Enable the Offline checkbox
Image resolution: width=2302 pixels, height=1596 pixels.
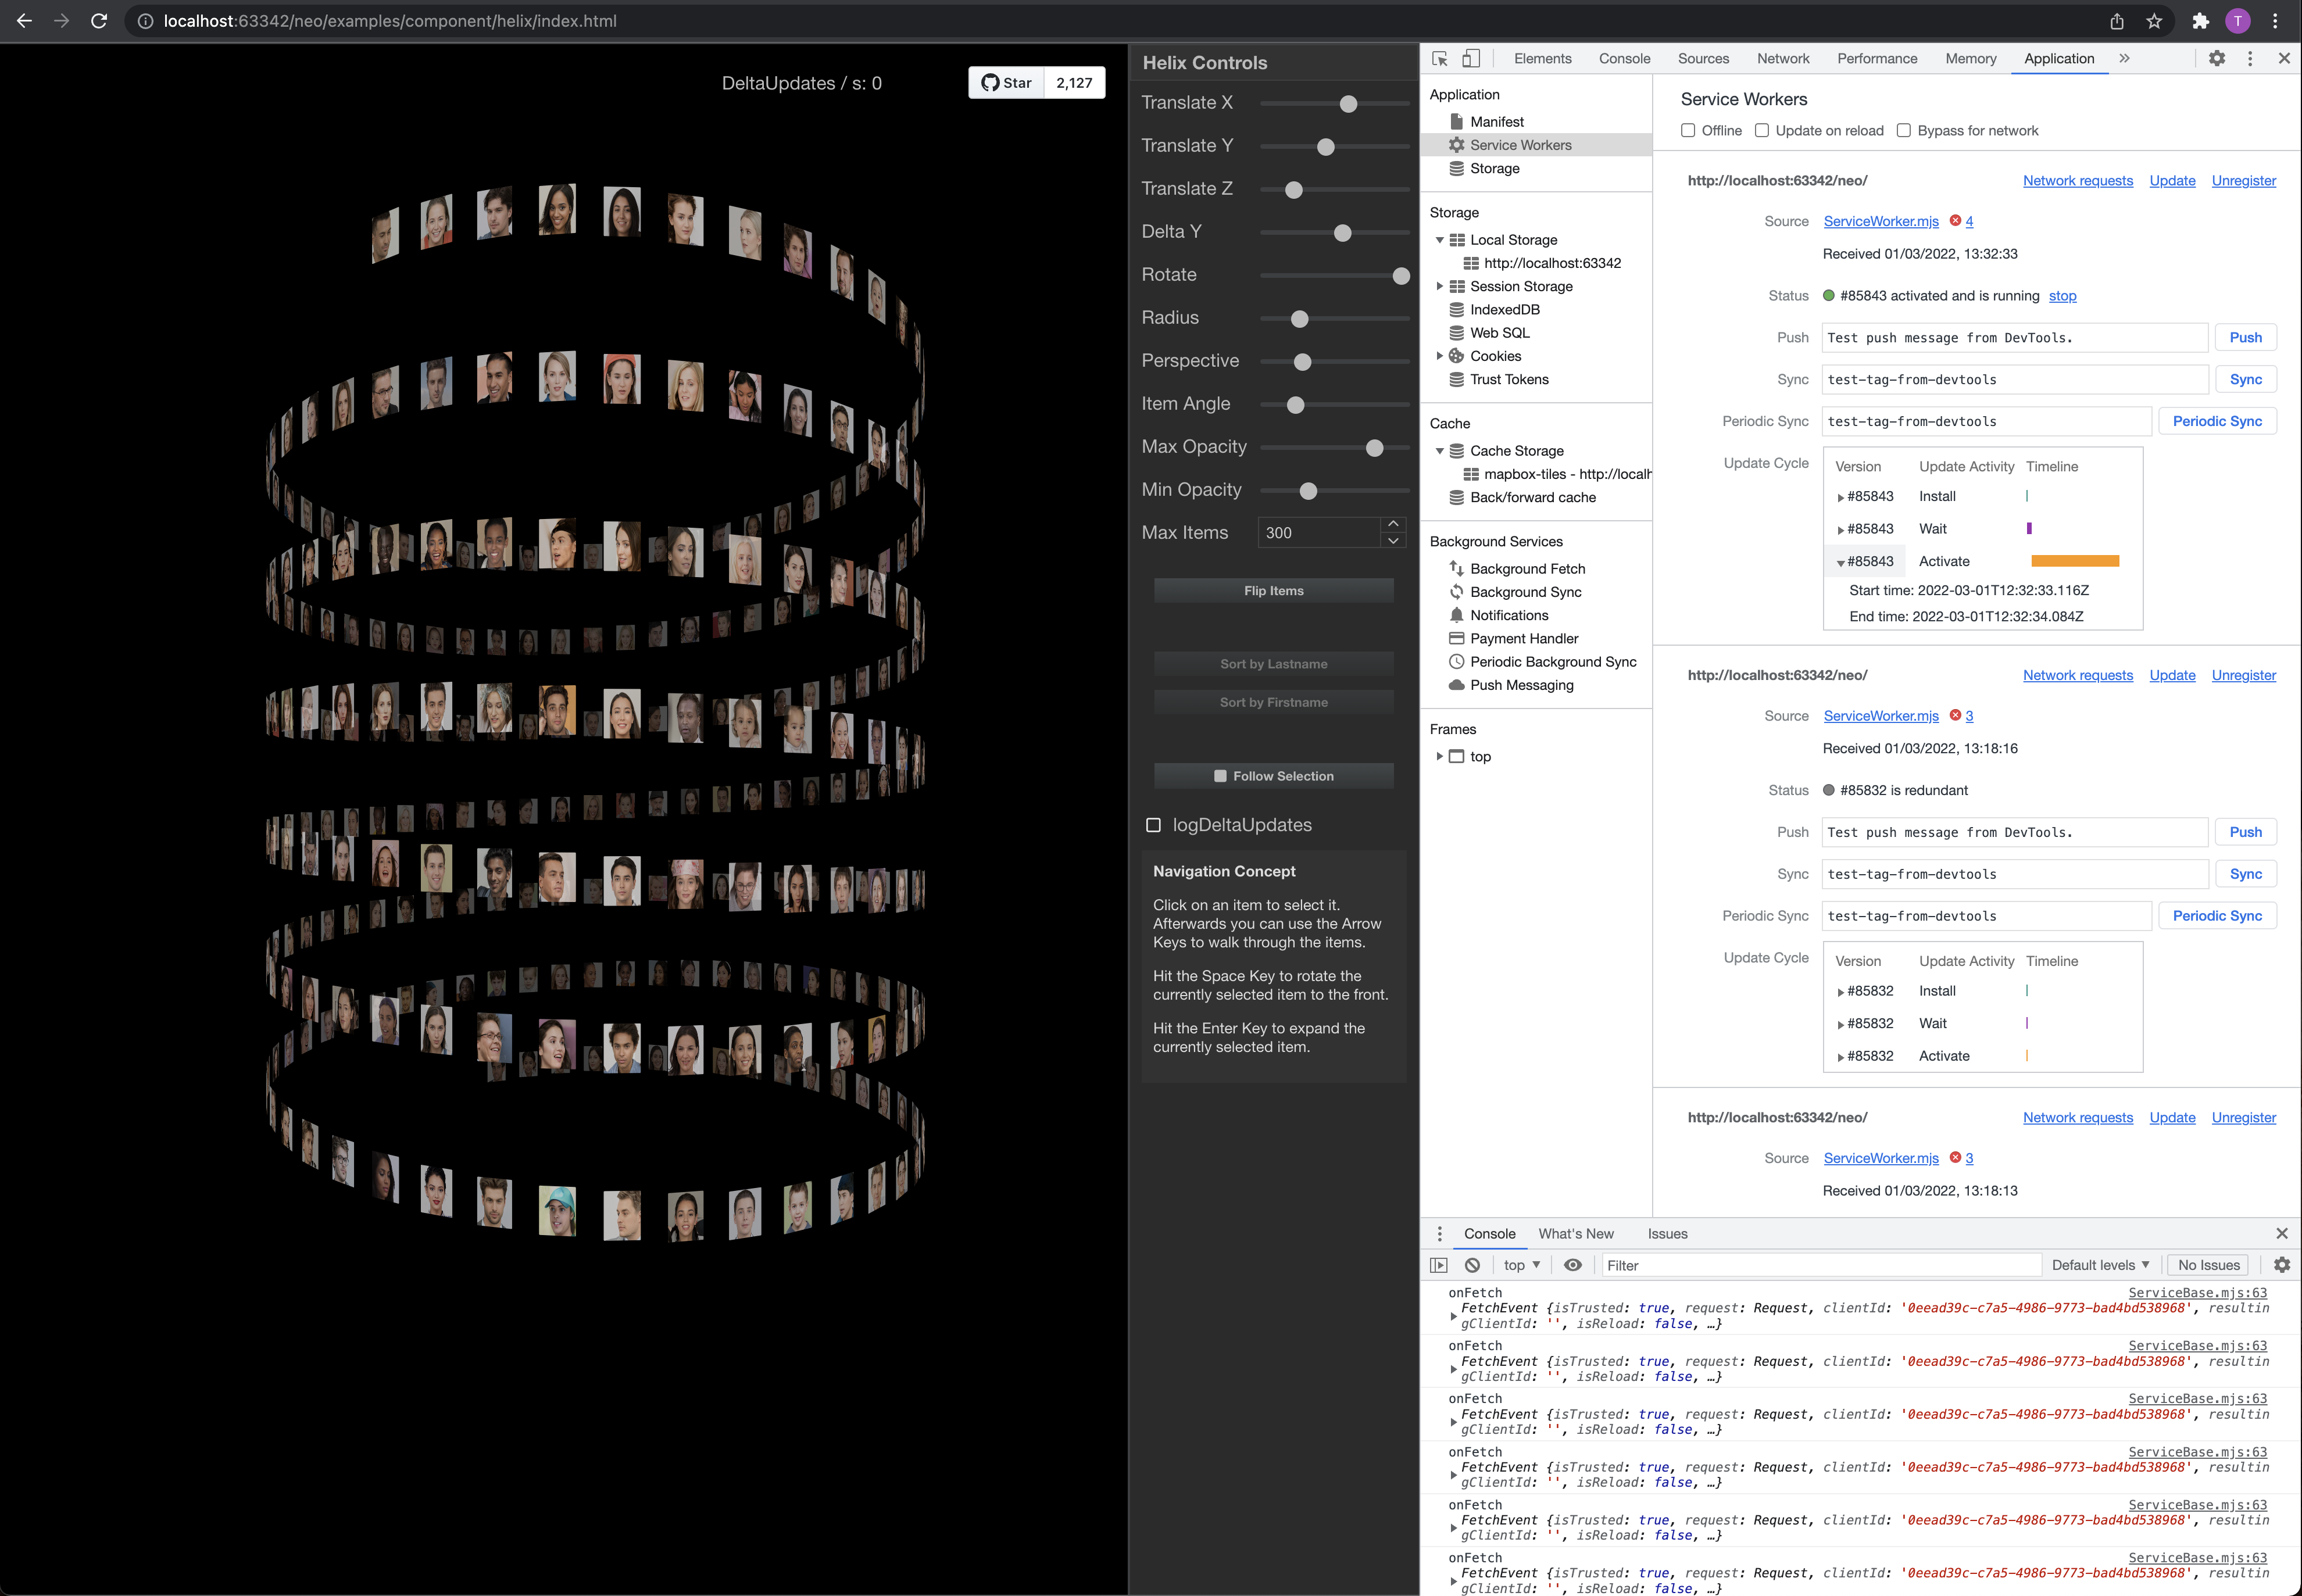(1688, 131)
